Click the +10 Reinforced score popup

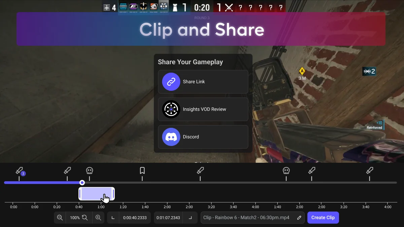[375, 125]
